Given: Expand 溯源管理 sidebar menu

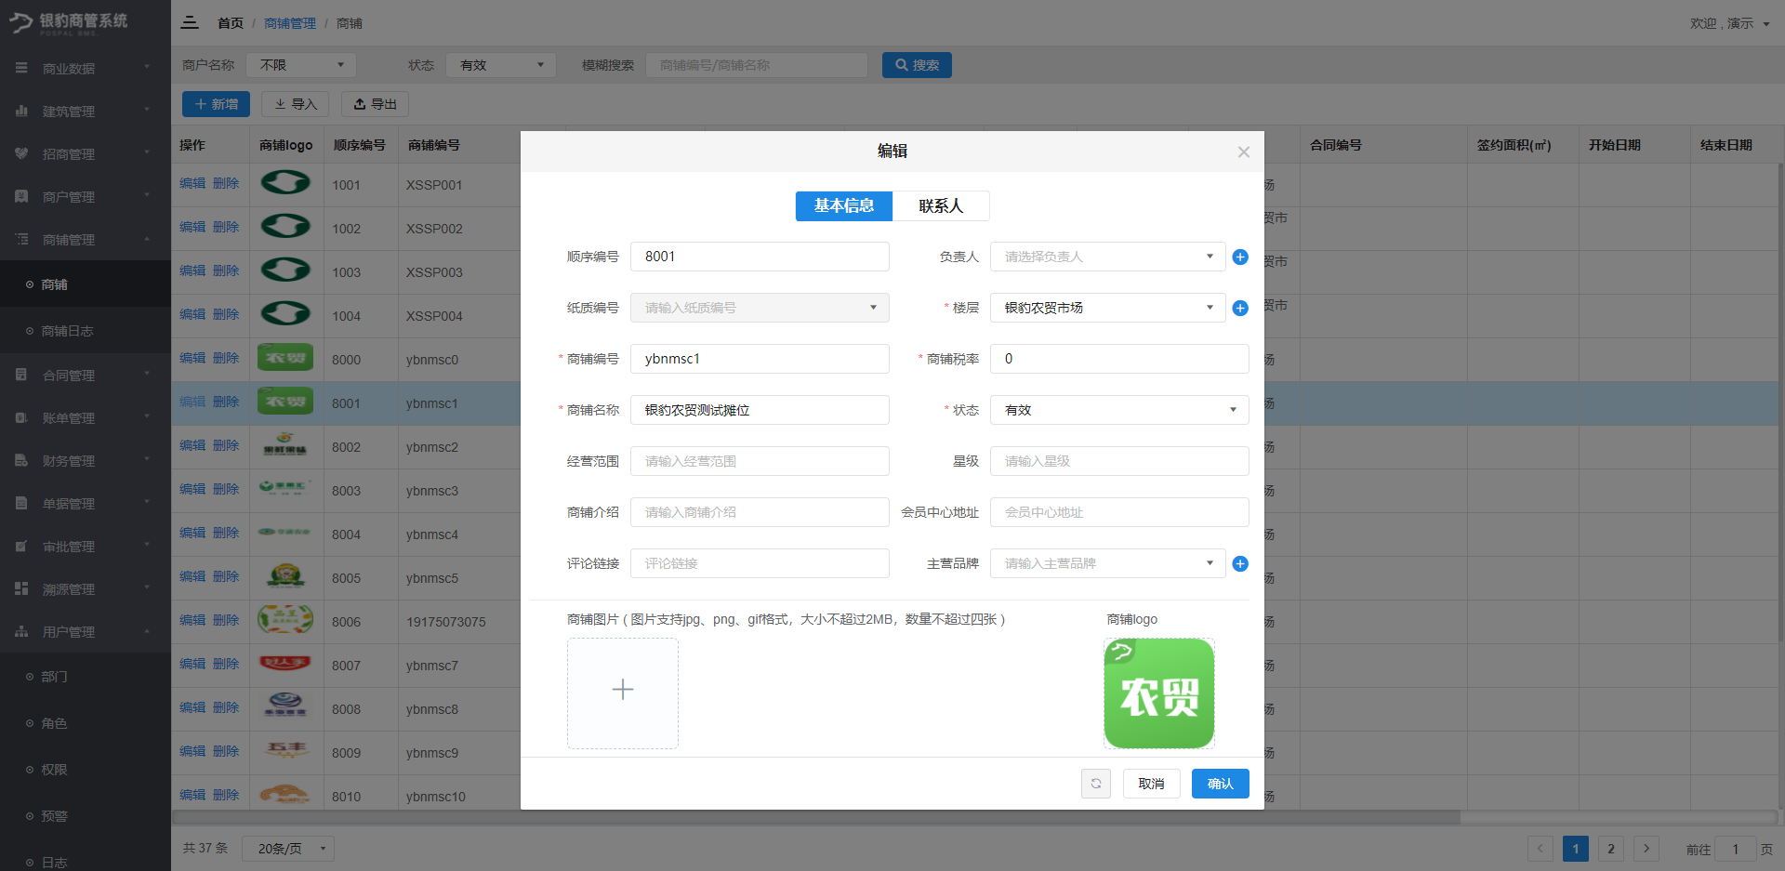Looking at the screenshot, I should (x=86, y=588).
